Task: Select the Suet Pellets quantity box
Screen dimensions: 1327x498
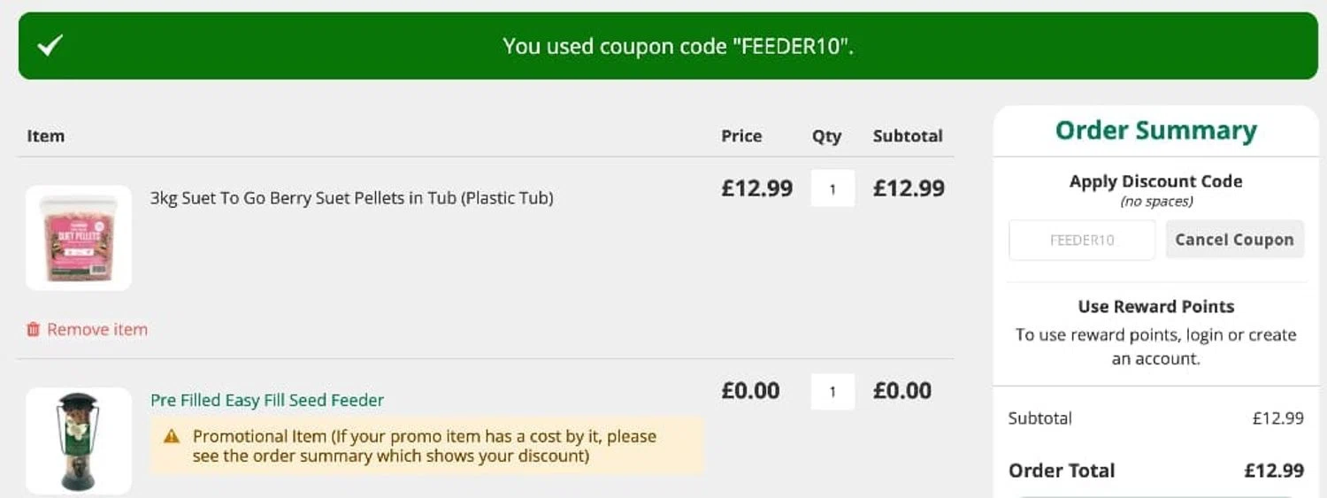Action: (x=832, y=188)
